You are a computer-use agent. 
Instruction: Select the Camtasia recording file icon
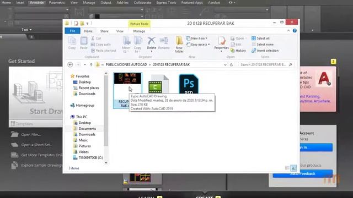tap(158, 84)
